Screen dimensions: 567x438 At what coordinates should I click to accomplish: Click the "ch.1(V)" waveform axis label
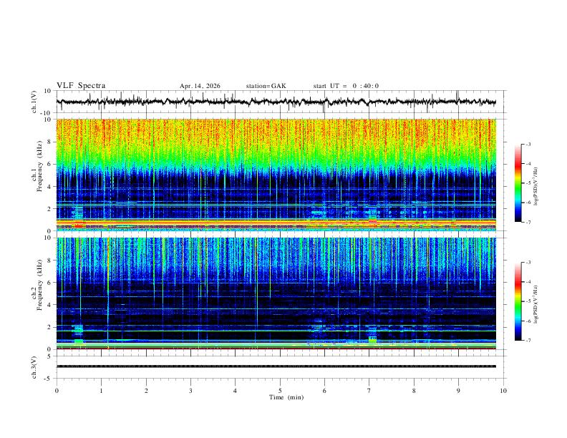coord(34,102)
